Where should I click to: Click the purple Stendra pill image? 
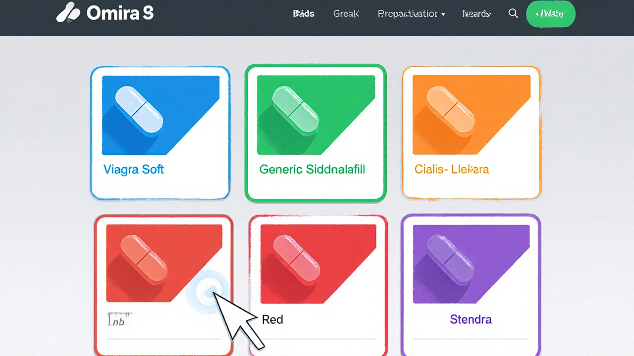(471, 264)
